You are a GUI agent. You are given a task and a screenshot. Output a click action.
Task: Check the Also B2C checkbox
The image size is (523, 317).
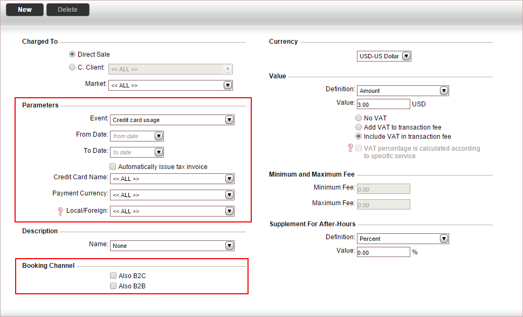(113, 275)
